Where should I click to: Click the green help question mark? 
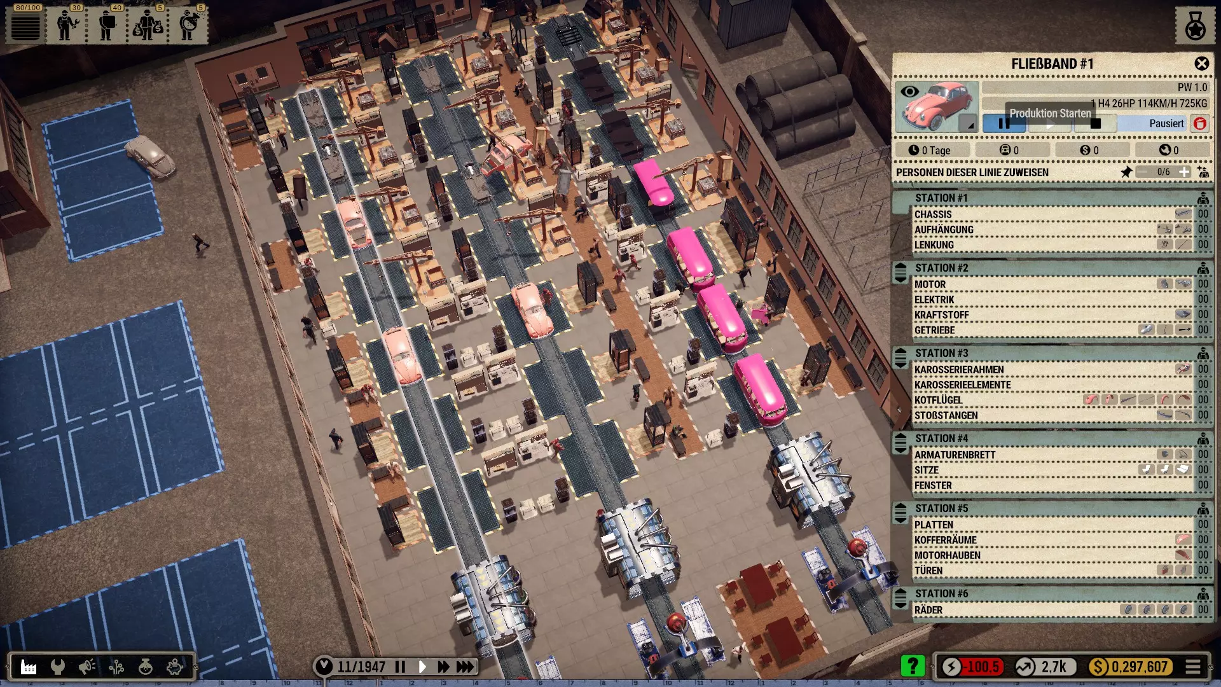pos(913,666)
